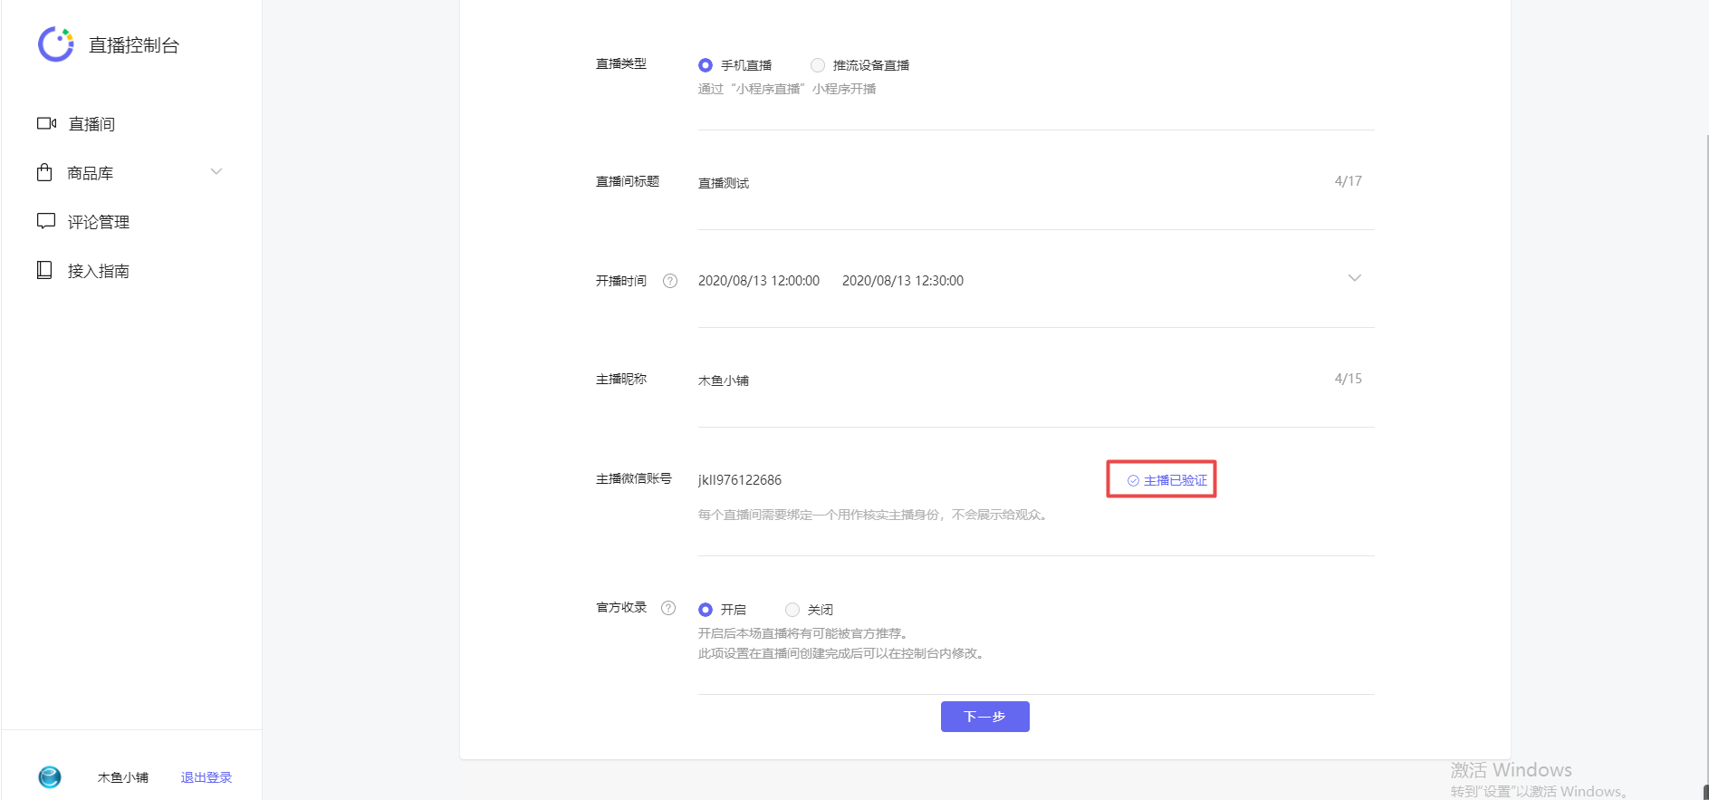Click start time 2020/08/13 12:00:00
This screenshot has width=1709, height=800.
pos(759,281)
